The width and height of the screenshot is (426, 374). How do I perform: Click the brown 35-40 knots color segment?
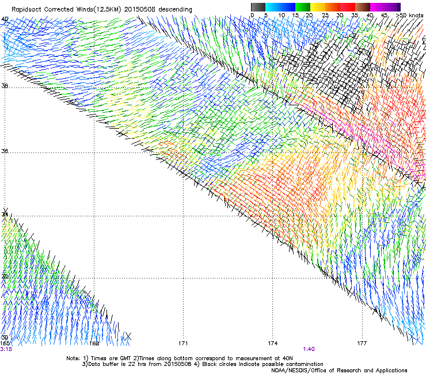tap(363, 7)
